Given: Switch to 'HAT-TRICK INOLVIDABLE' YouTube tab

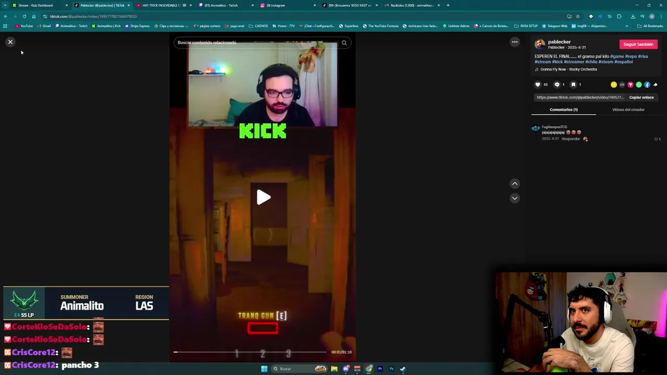Looking at the screenshot, I should click(164, 5).
